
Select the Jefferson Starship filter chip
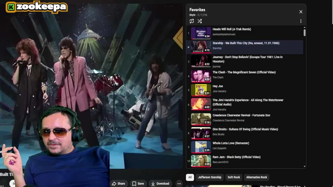click(210, 177)
